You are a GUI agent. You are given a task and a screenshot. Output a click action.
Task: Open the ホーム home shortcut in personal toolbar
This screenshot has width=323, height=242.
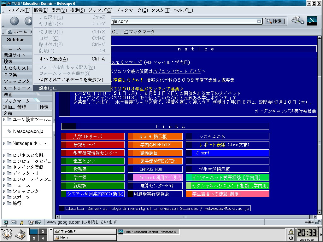tap(17, 32)
